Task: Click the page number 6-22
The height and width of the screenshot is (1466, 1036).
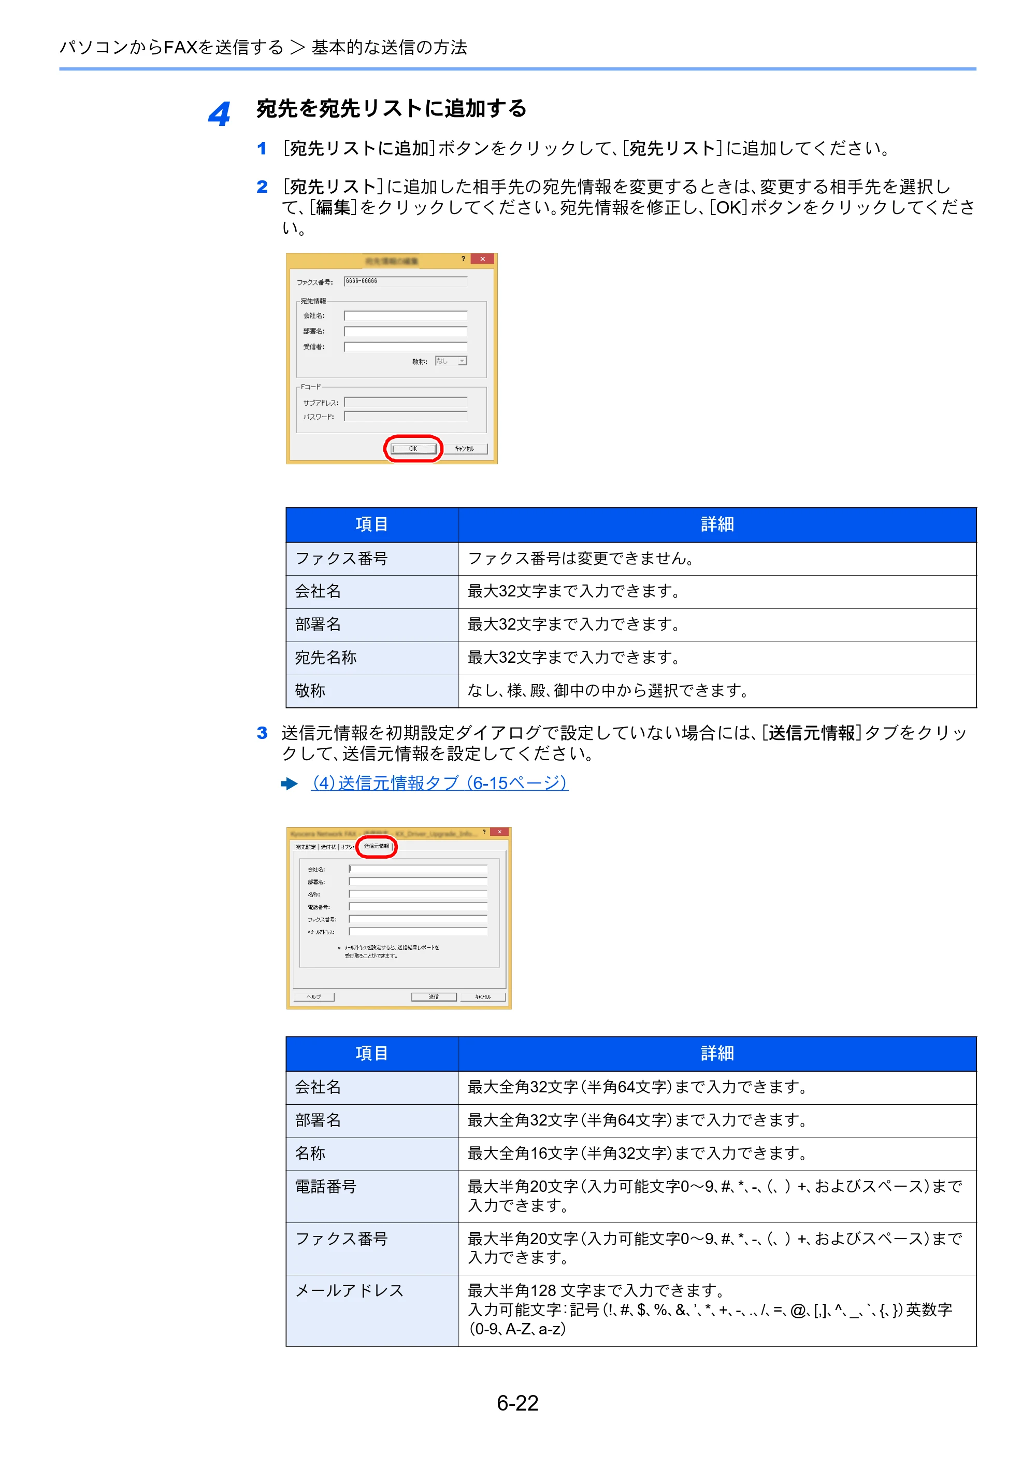Action: tap(517, 1403)
